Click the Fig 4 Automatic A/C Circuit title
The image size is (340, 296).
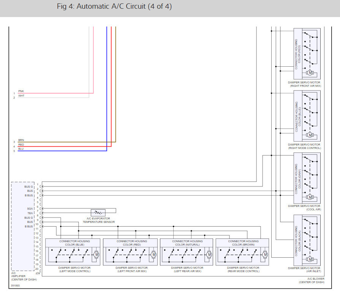click(114, 6)
